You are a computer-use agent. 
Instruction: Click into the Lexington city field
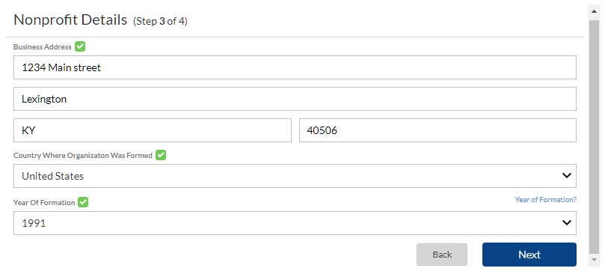(x=295, y=99)
